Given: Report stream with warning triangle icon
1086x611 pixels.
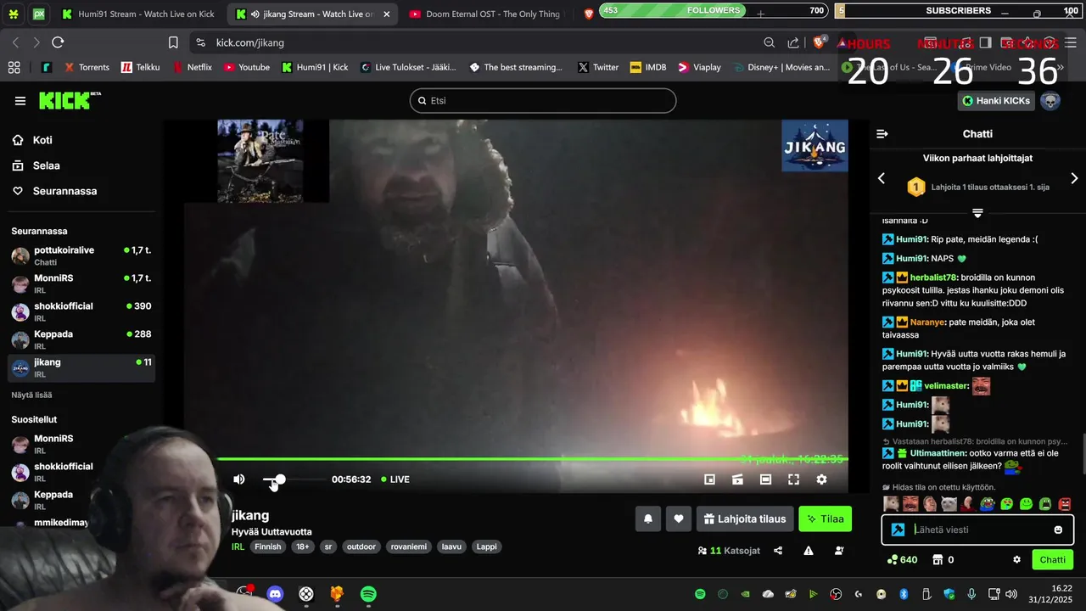Looking at the screenshot, I should 809,551.
